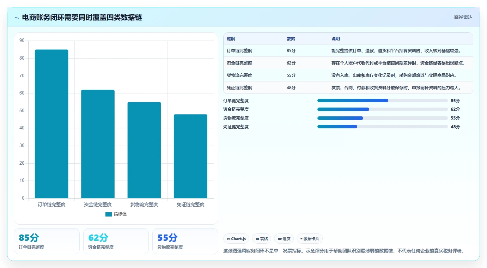Screen dimensions: 487x268
Task: Click the 指标值 legend text
Action: tap(120, 214)
